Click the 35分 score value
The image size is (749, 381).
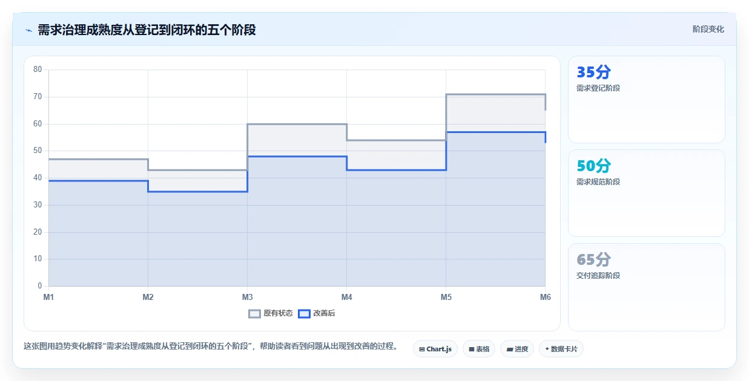(593, 73)
